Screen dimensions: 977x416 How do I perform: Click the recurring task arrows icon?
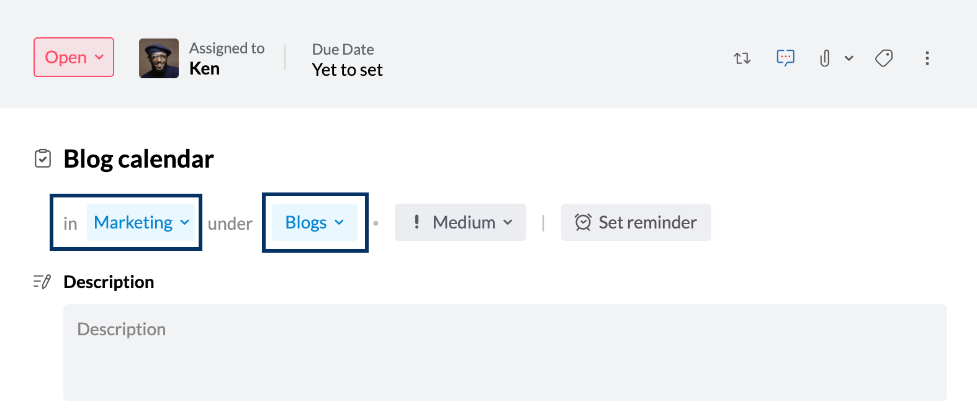[742, 58]
